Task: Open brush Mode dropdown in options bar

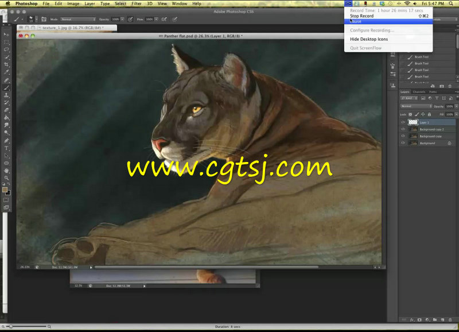Action: 78,20
